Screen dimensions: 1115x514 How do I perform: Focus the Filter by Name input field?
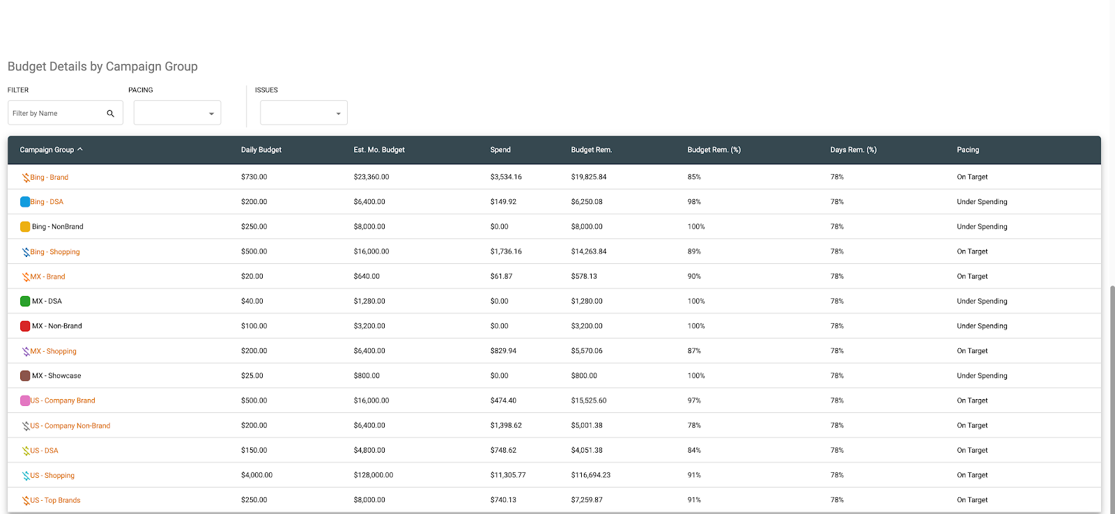point(56,114)
